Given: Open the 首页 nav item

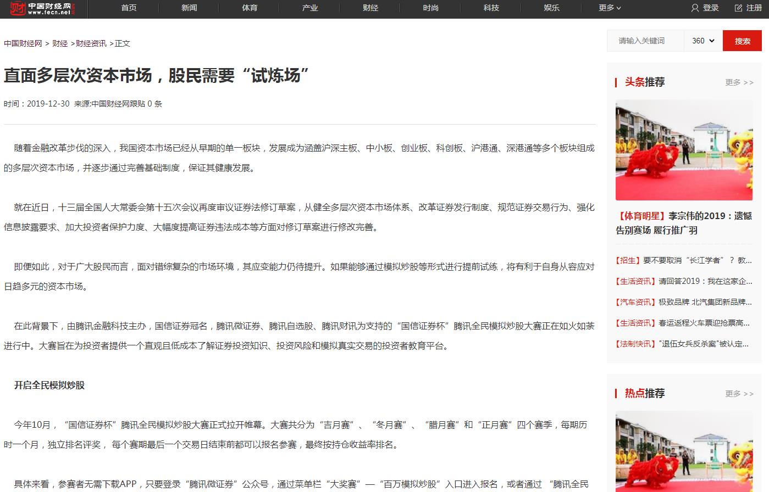Looking at the screenshot, I should pyautogui.click(x=129, y=8).
